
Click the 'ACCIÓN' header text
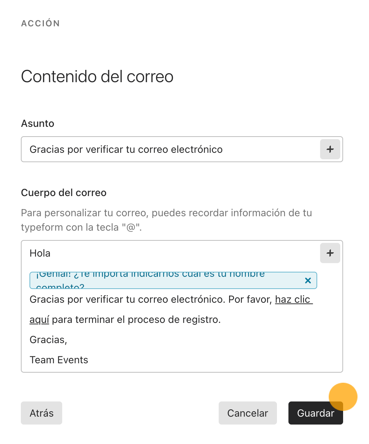(x=40, y=23)
